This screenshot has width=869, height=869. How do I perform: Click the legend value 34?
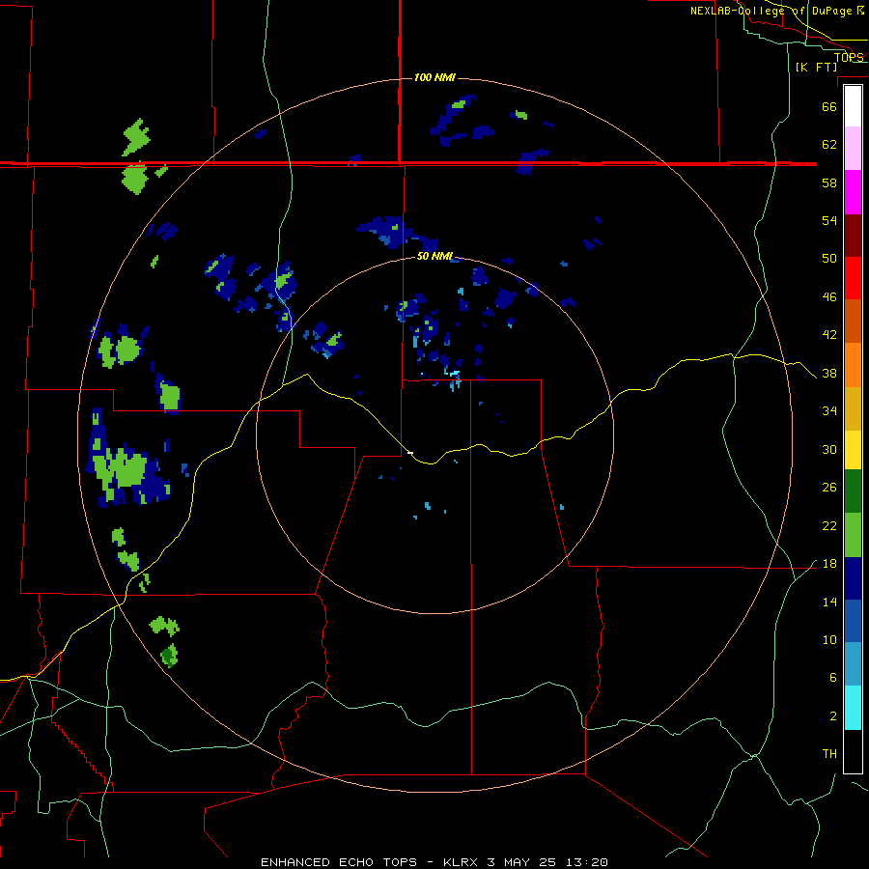829,410
